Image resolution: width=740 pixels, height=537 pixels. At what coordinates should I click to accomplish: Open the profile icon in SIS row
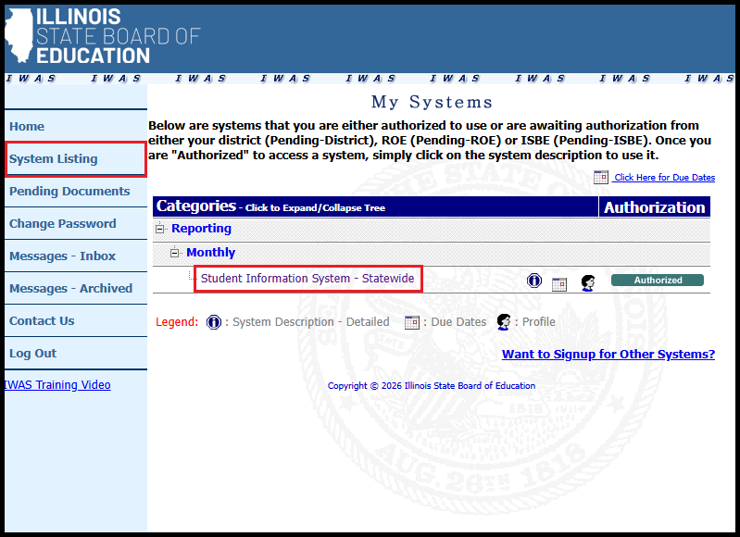587,282
